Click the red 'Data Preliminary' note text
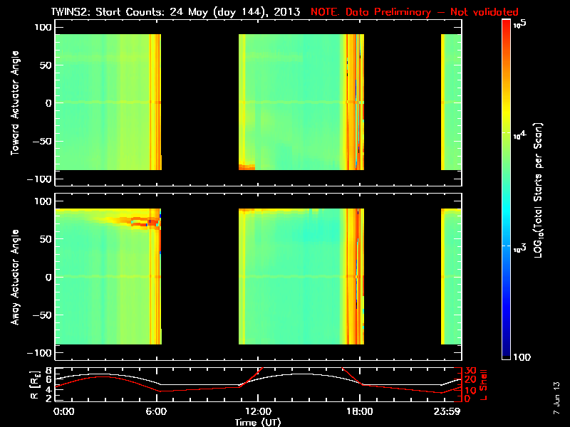This screenshot has width=570, height=427. tap(415, 12)
